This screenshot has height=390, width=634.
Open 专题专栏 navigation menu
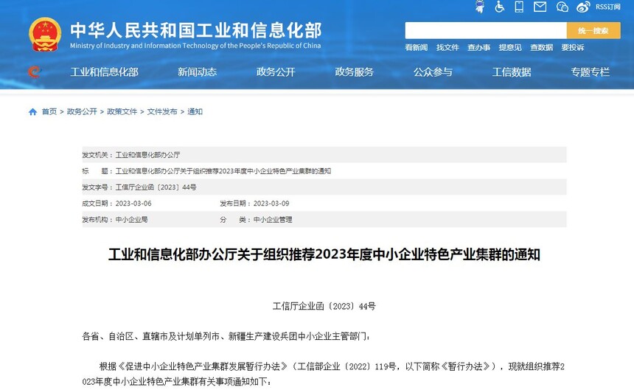[x=590, y=72]
